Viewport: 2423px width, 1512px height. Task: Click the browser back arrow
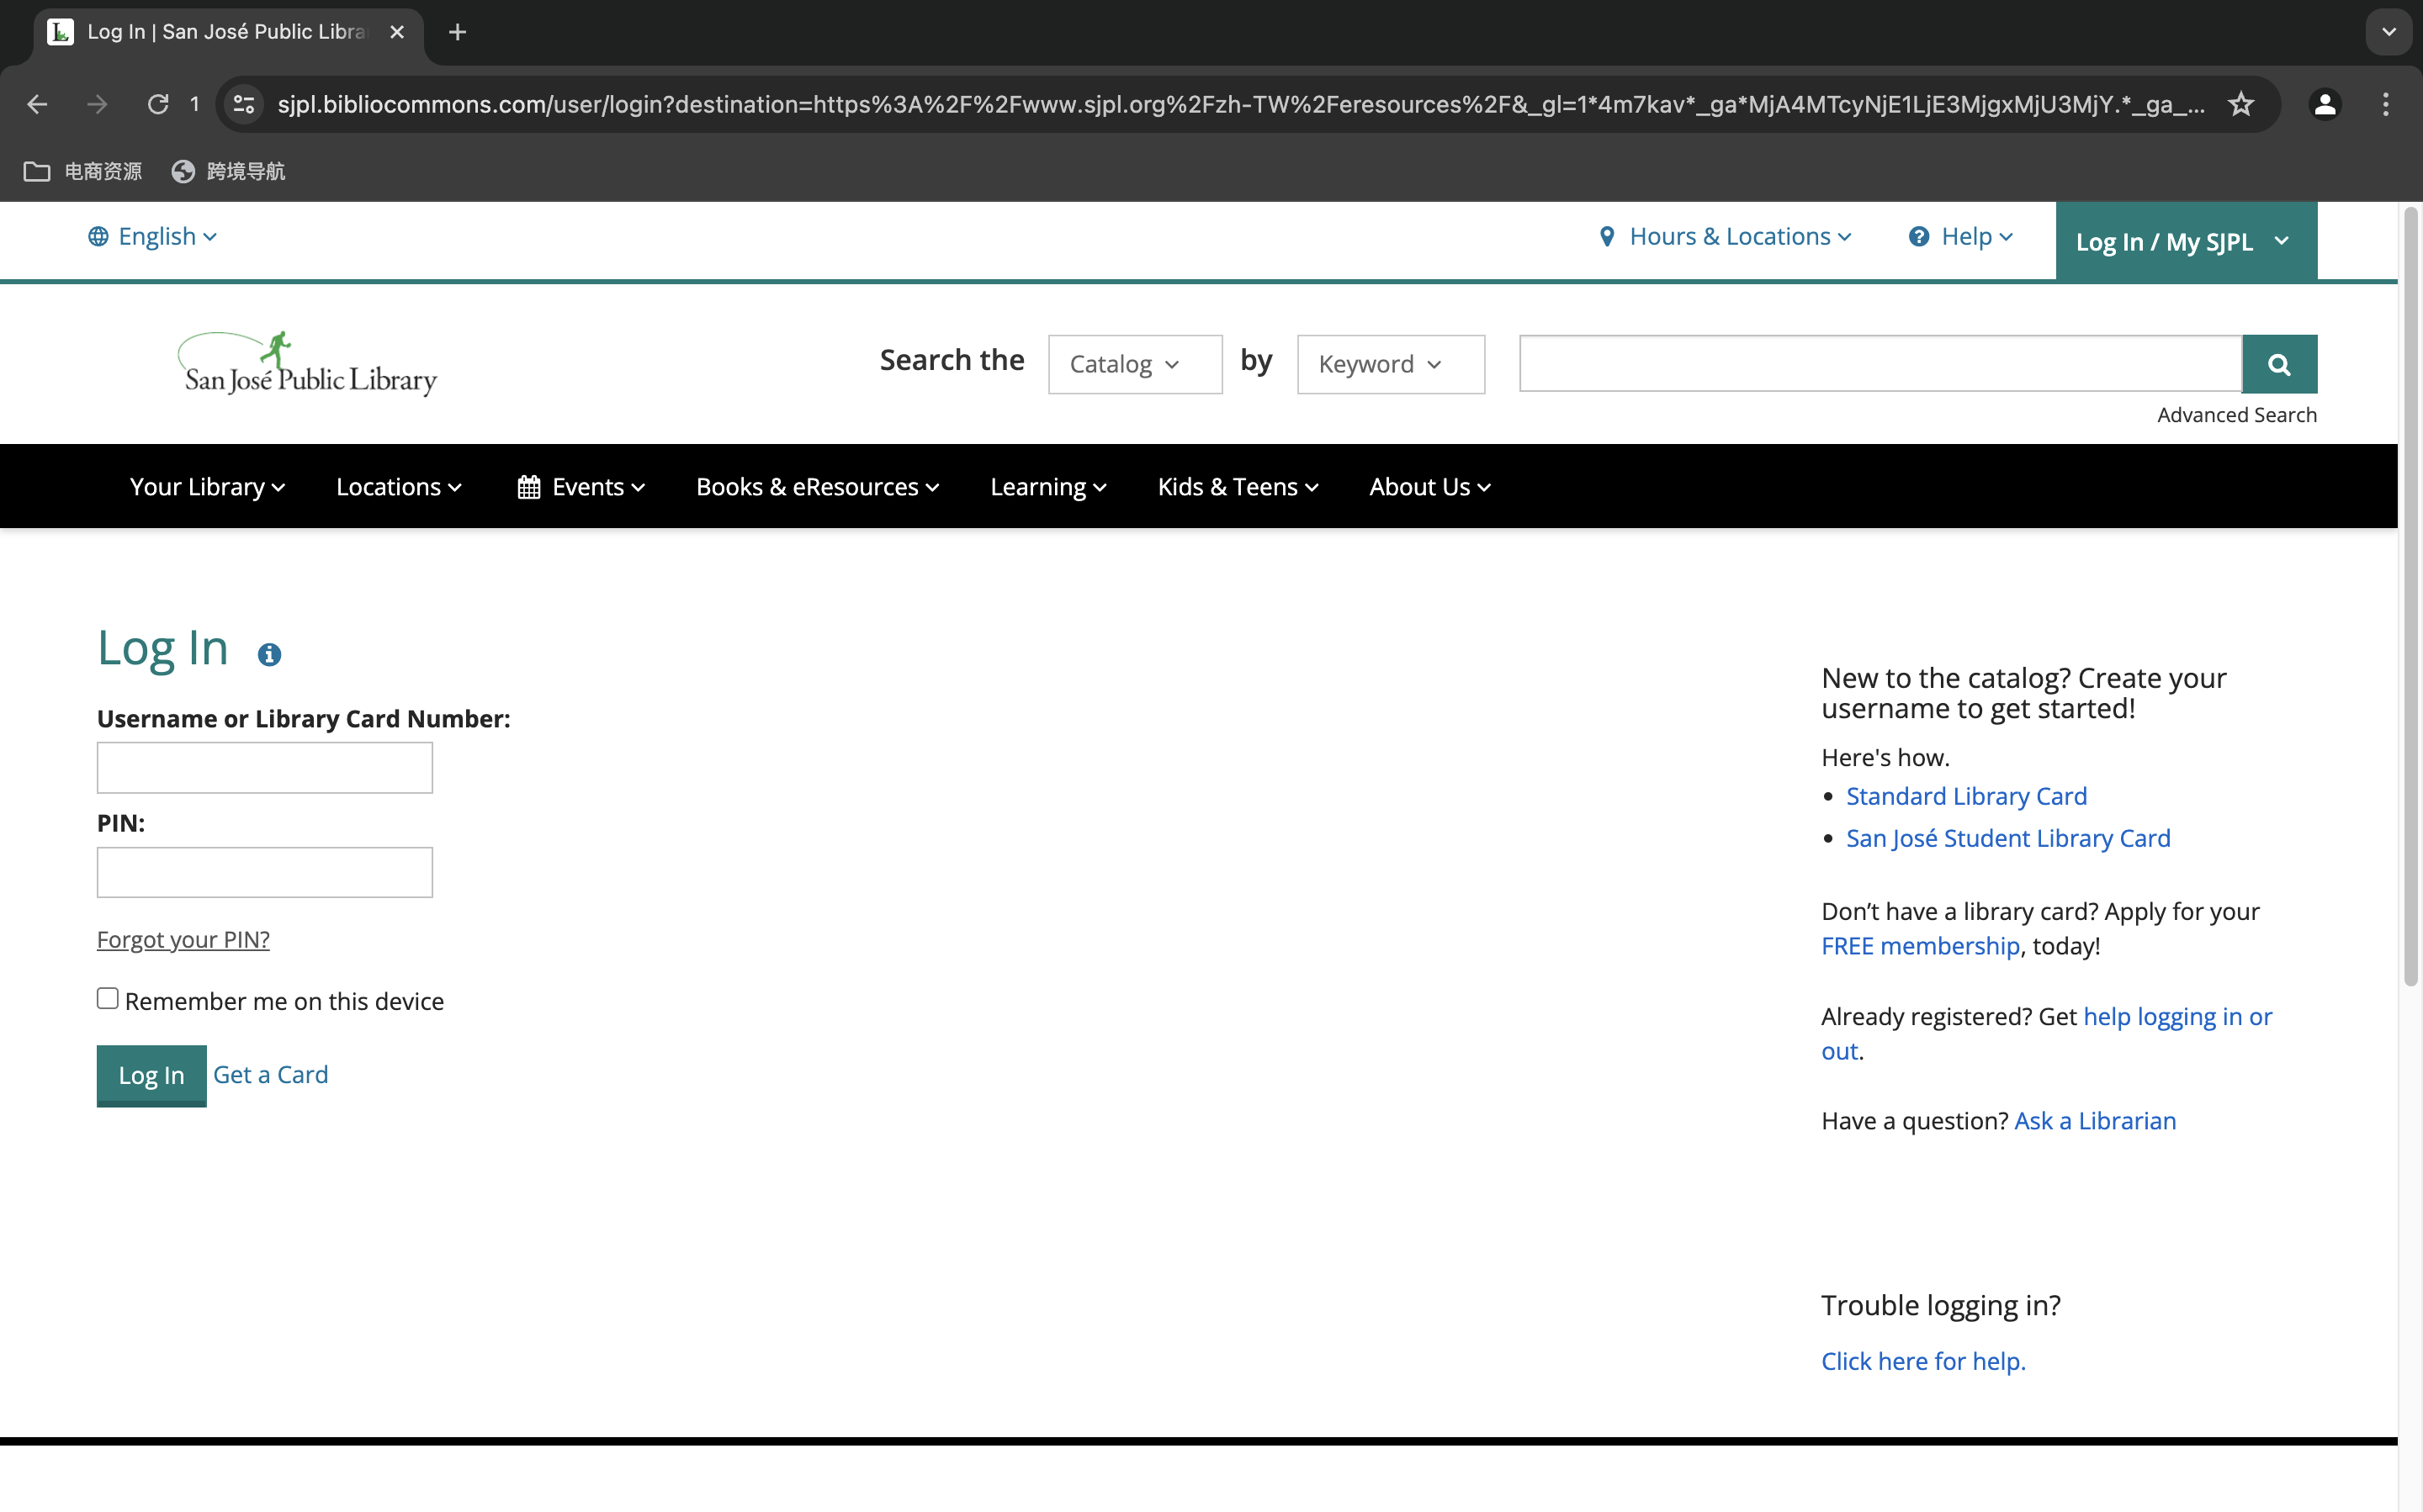37,104
